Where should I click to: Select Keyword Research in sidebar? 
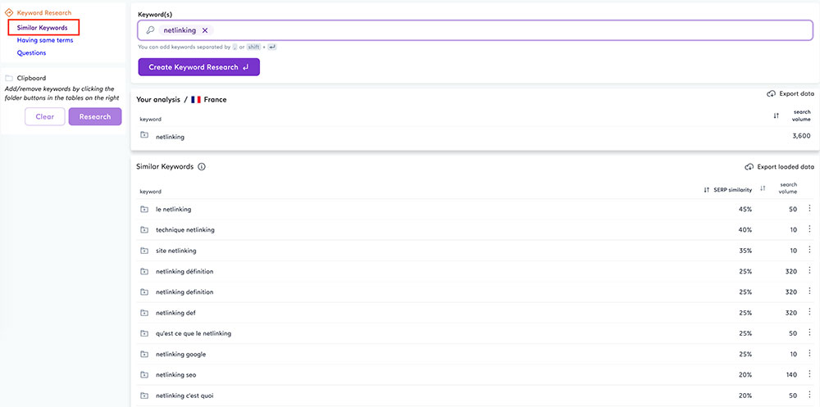[x=44, y=12]
